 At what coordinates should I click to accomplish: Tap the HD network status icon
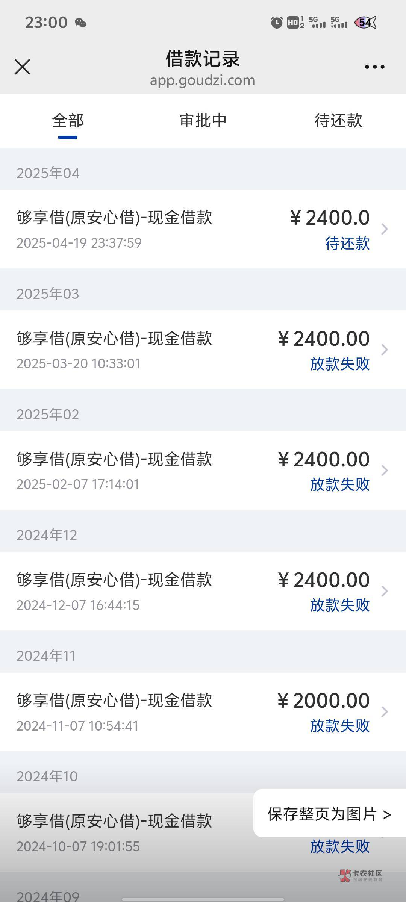[295, 23]
